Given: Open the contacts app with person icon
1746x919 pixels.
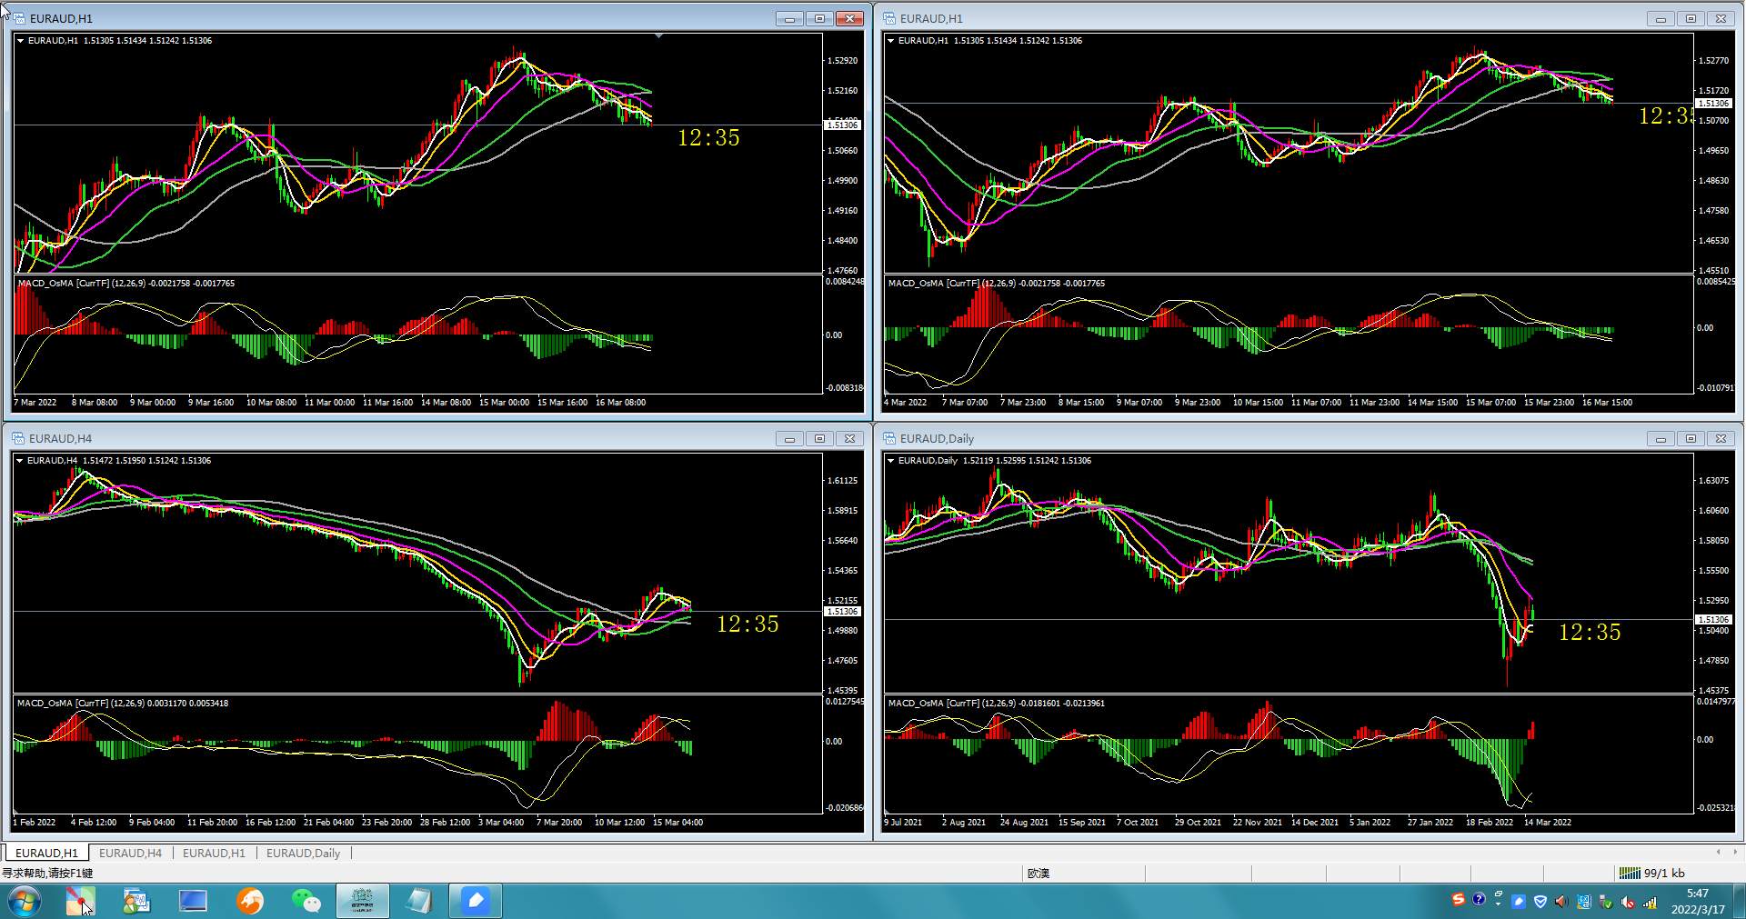Looking at the screenshot, I should pyautogui.click(x=136, y=901).
